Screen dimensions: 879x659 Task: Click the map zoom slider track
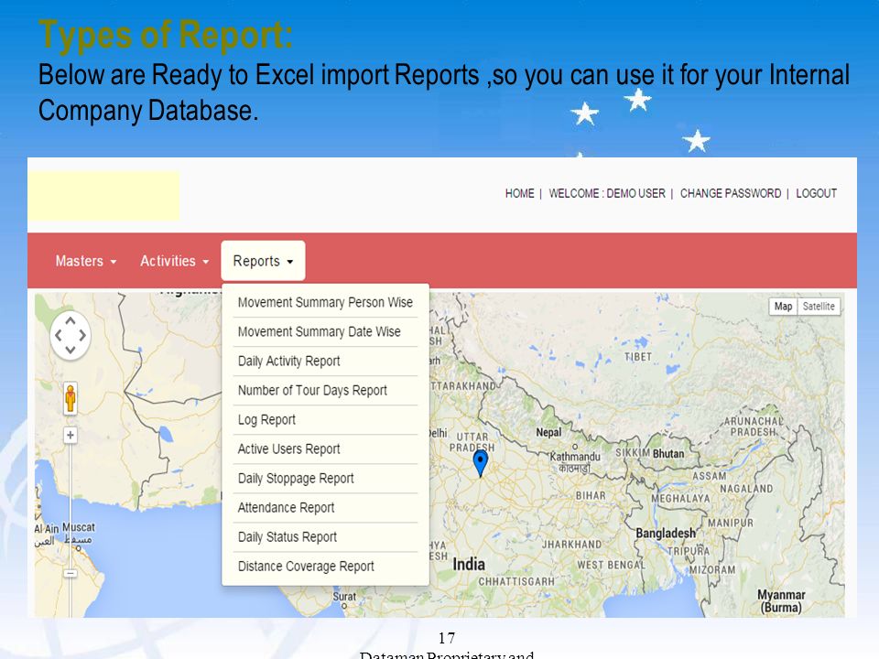(x=71, y=504)
